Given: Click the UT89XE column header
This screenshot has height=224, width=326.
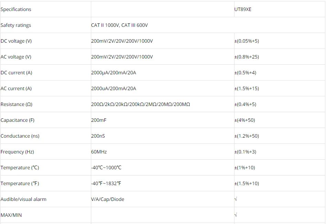Looking at the screenshot, I should point(243,9).
